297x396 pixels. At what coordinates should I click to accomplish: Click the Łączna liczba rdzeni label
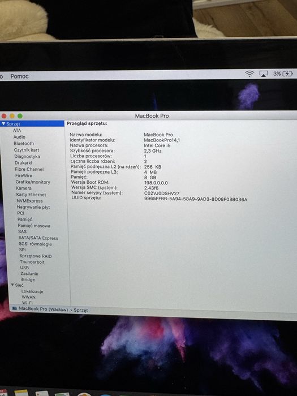[93, 161]
